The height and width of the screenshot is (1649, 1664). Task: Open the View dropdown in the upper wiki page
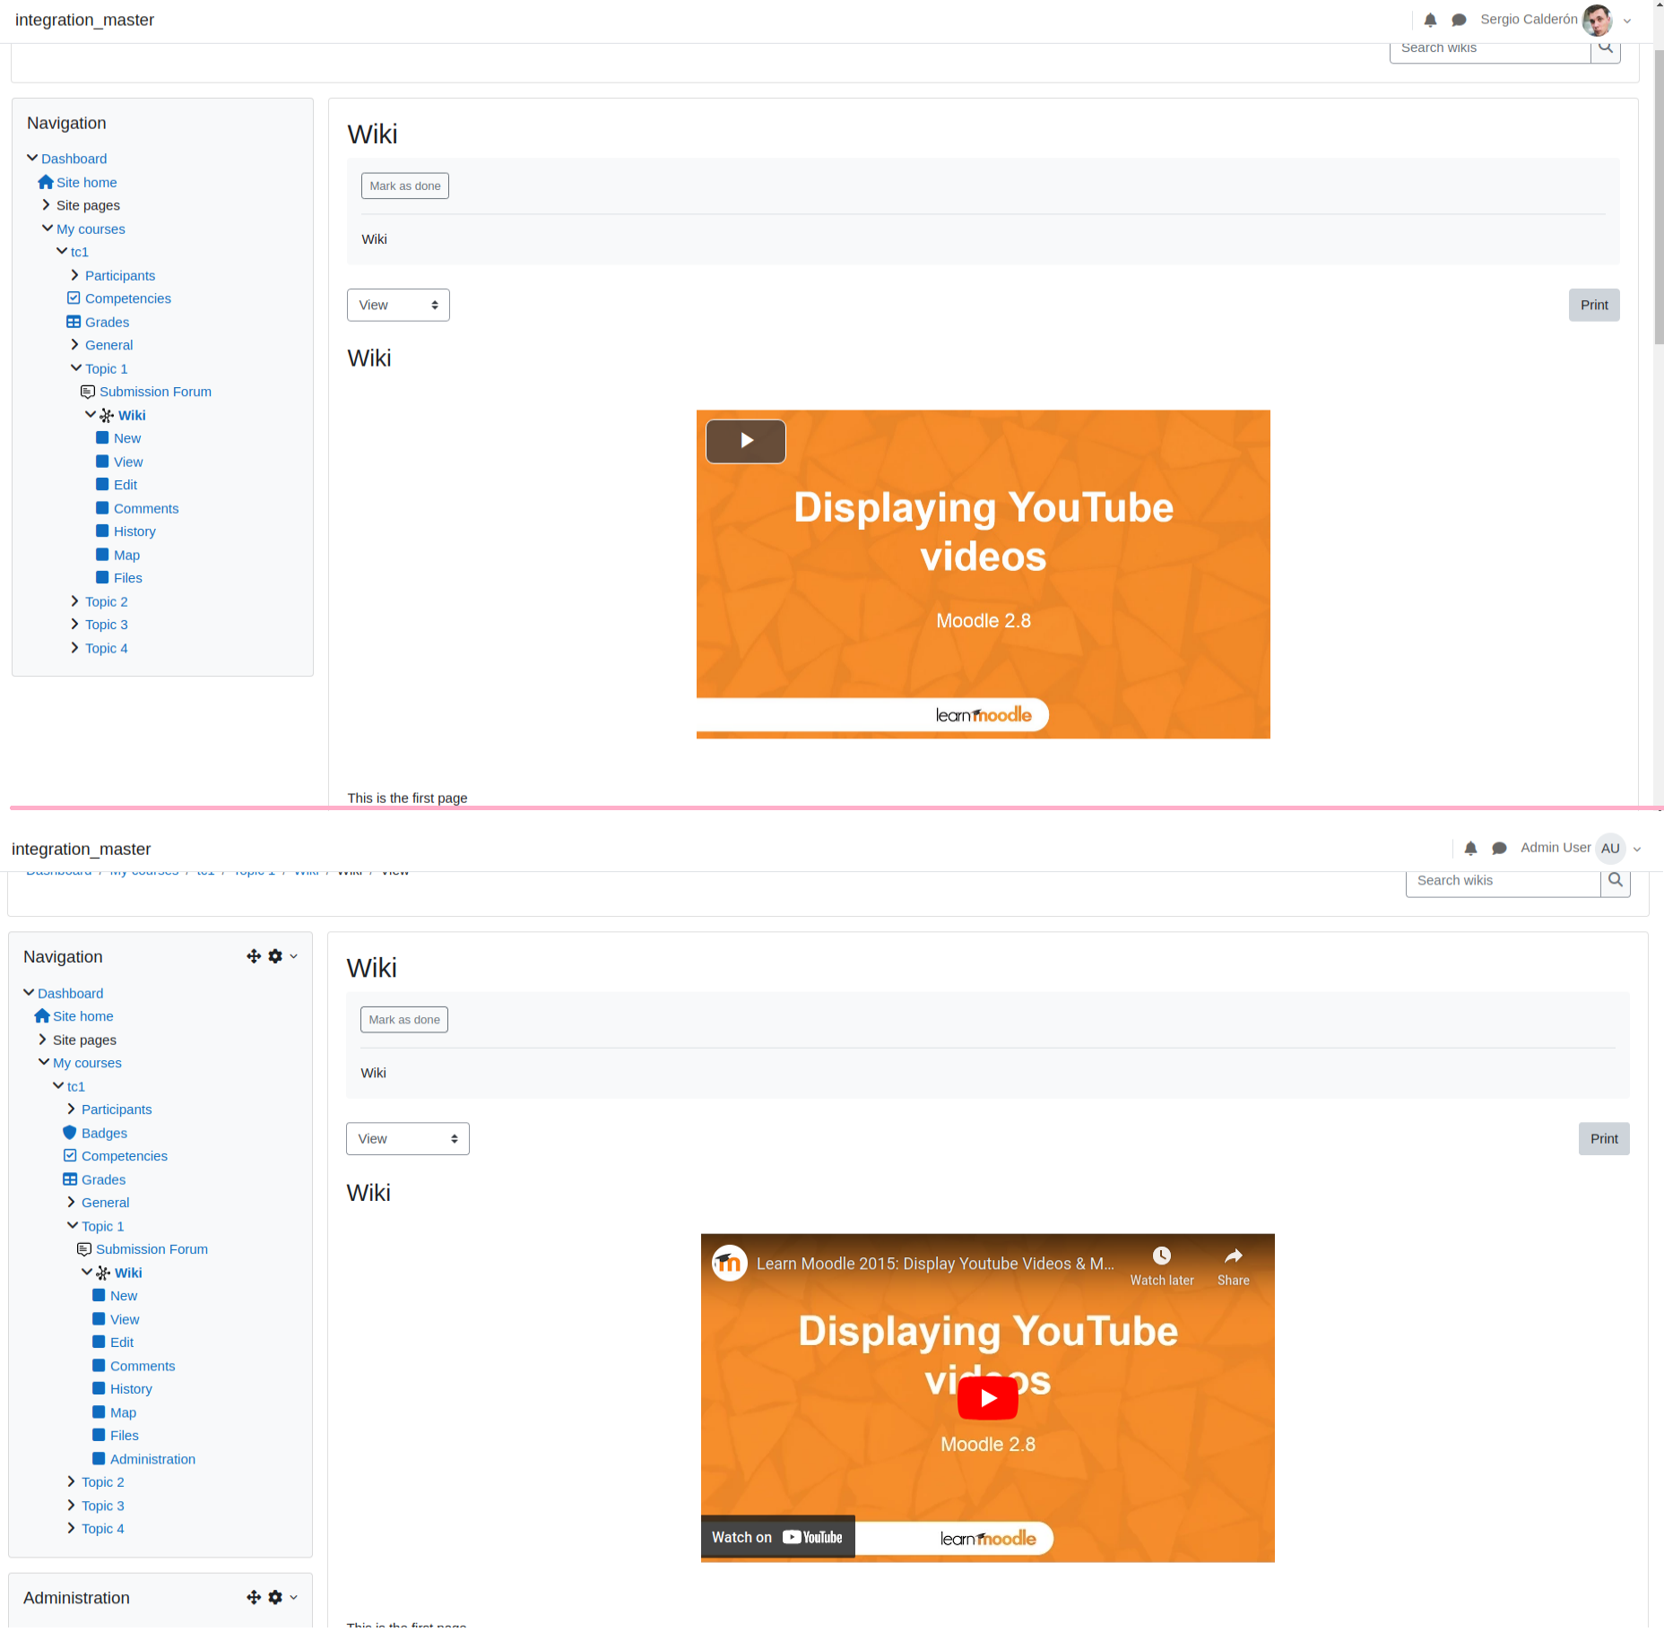398,305
